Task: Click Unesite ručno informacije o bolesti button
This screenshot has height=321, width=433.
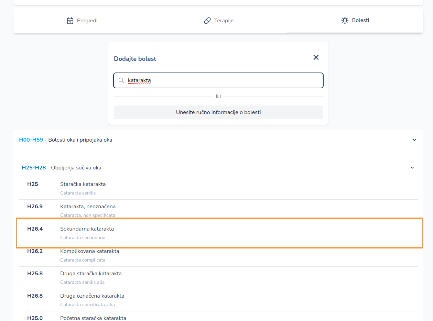Action: (x=218, y=112)
